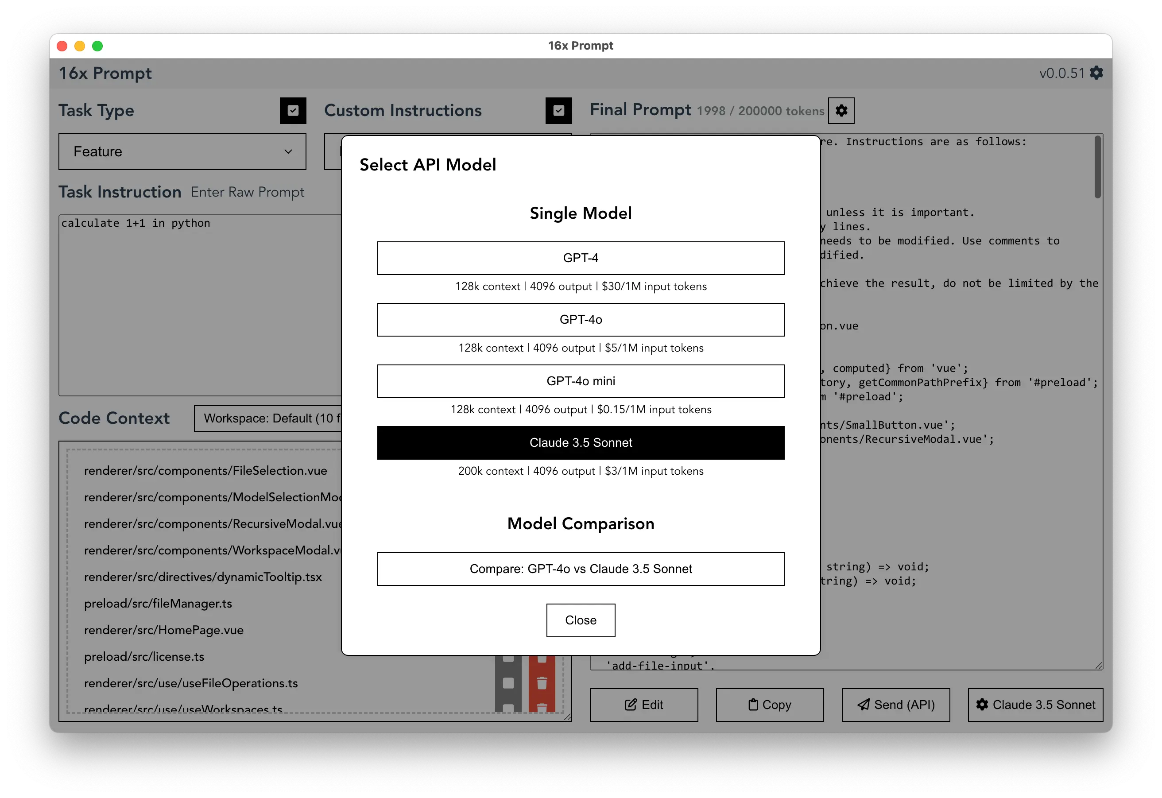This screenshot has height=798, width=1162.
Task: Click the v0.0.51 version label
Action: (1061, 73)
